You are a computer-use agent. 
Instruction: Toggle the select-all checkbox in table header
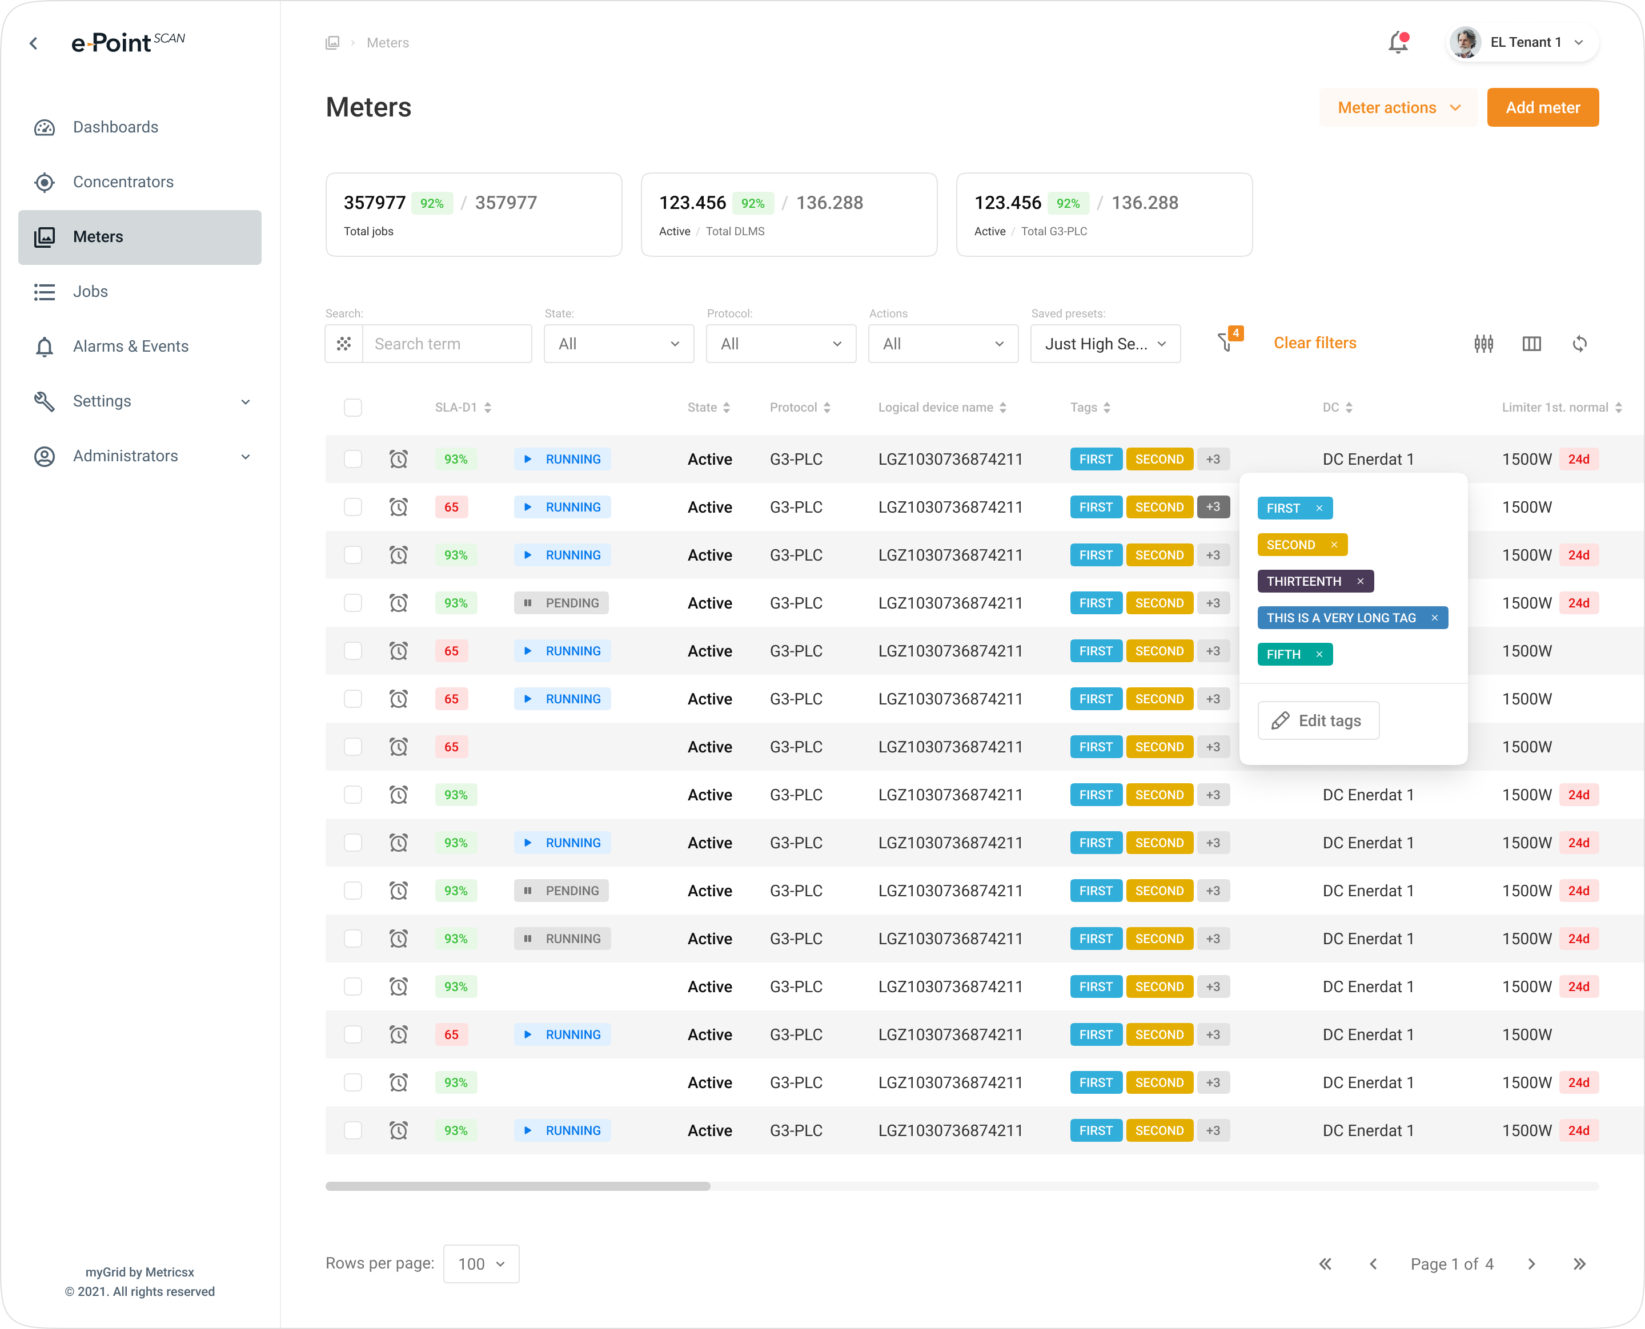point(353,407)
